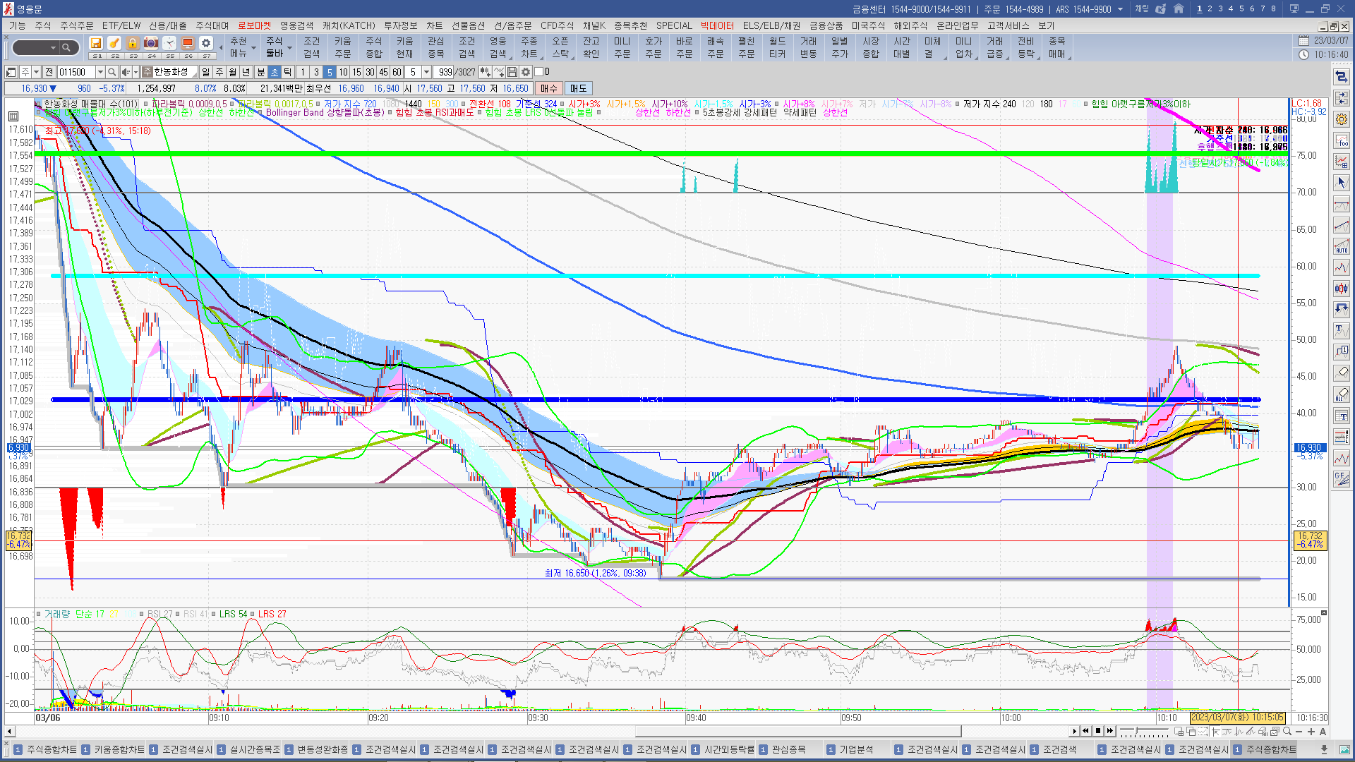Expand the interval value 5 dropdown

coord(426,72)
